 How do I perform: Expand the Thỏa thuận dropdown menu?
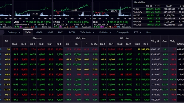coord(87,32)
